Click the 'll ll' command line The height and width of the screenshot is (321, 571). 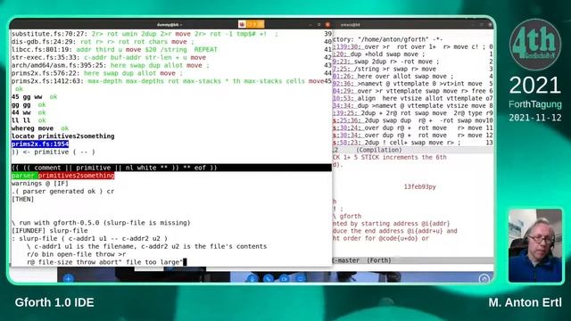pyautogui.click(x=21, y=120)
